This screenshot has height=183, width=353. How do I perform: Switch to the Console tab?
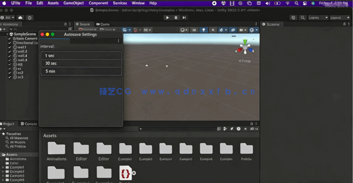[x=29, y=124]
